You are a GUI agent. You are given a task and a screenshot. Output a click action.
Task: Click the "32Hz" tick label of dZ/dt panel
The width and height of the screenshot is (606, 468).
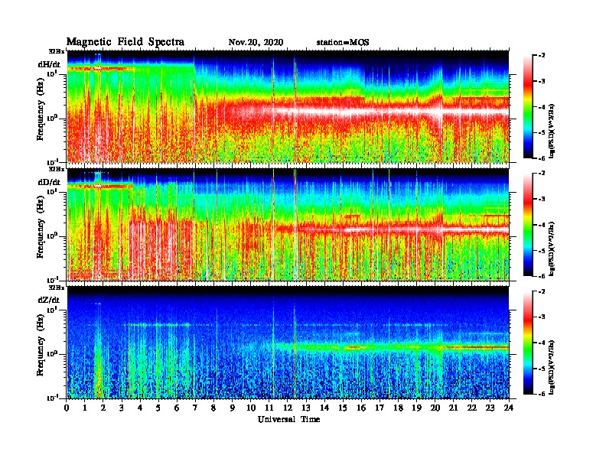pyautogui.click(x=57, y=288)
